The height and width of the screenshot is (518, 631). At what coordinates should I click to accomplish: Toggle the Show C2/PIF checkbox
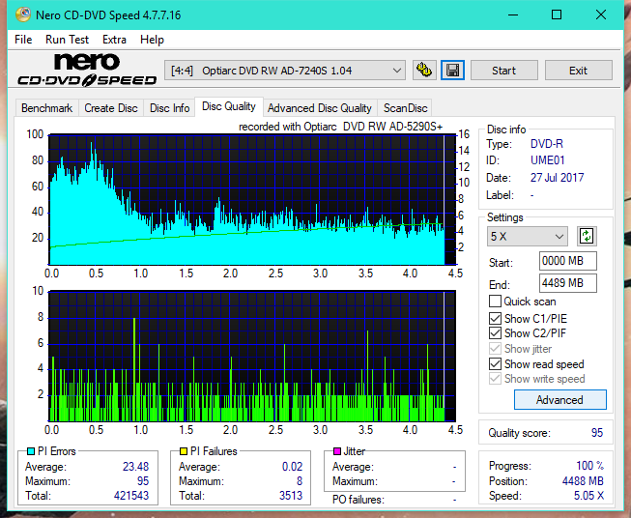495,332
